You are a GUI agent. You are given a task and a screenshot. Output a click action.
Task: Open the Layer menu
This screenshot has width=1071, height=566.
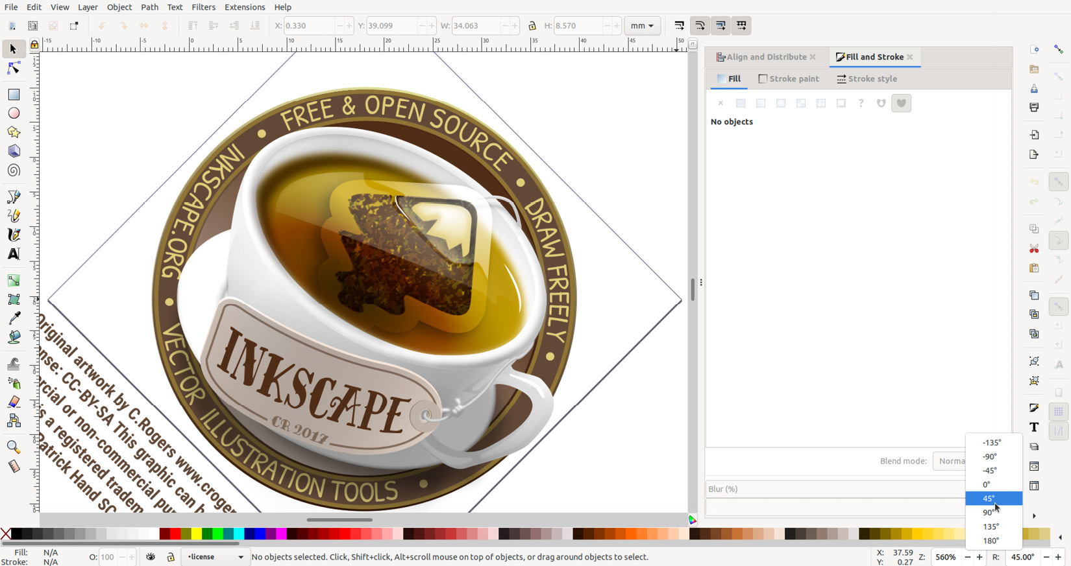pos(88,7)
